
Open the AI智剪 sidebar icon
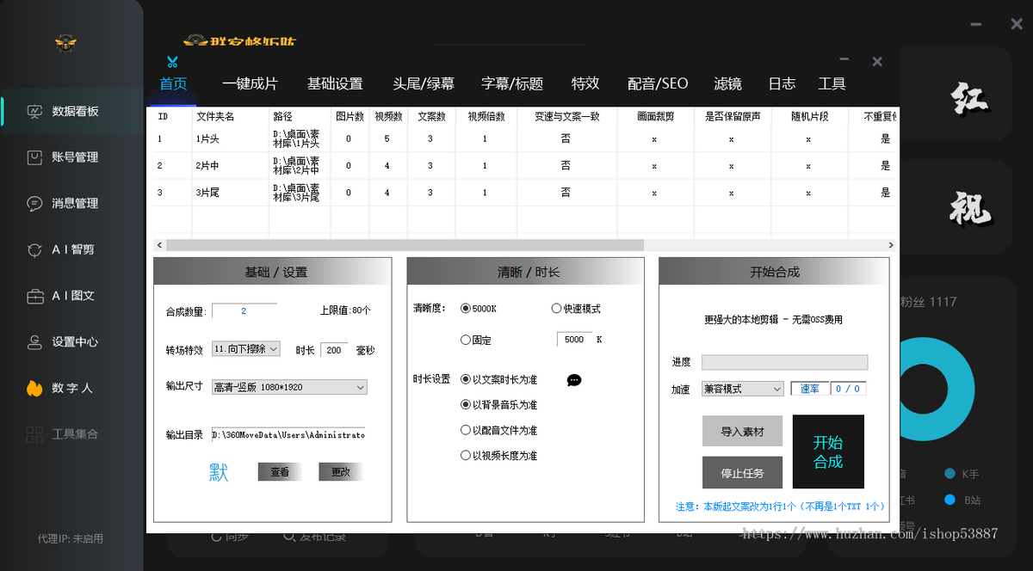[x=34, y=250]
